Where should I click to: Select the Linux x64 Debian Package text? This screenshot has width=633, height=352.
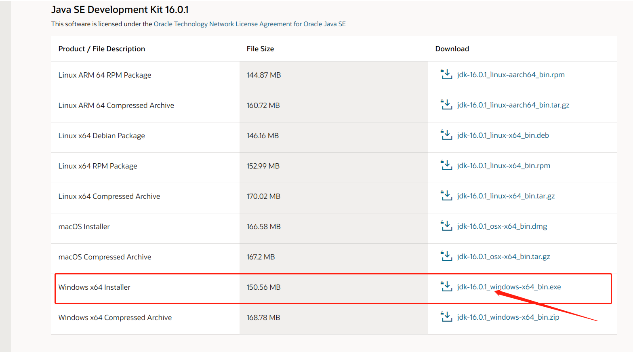(102, 136)
